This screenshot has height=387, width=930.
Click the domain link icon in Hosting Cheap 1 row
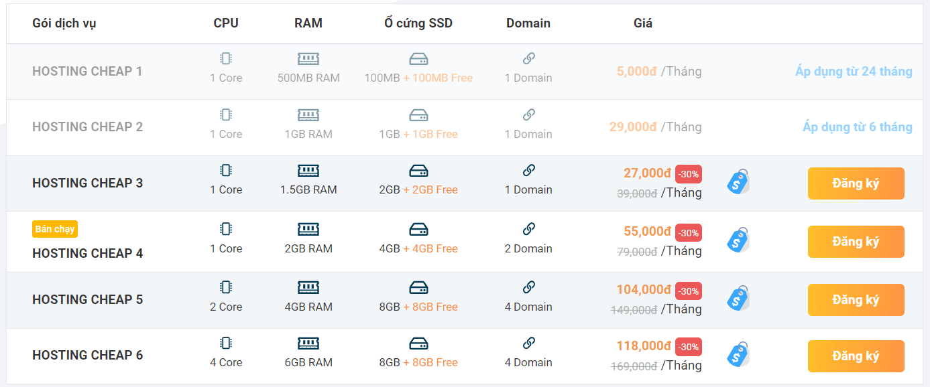[528, 59]
